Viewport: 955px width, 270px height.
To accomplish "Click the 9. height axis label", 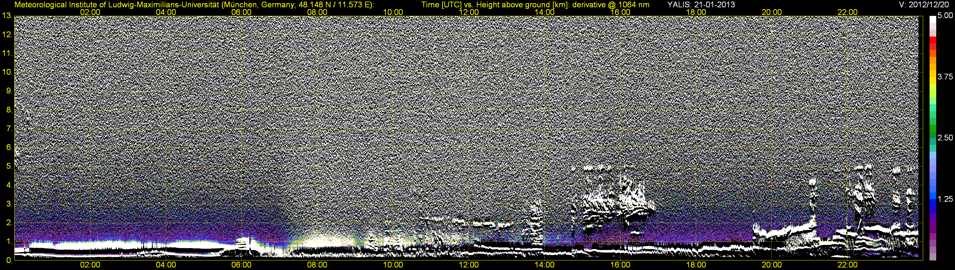I will click(x=9, y=91).
